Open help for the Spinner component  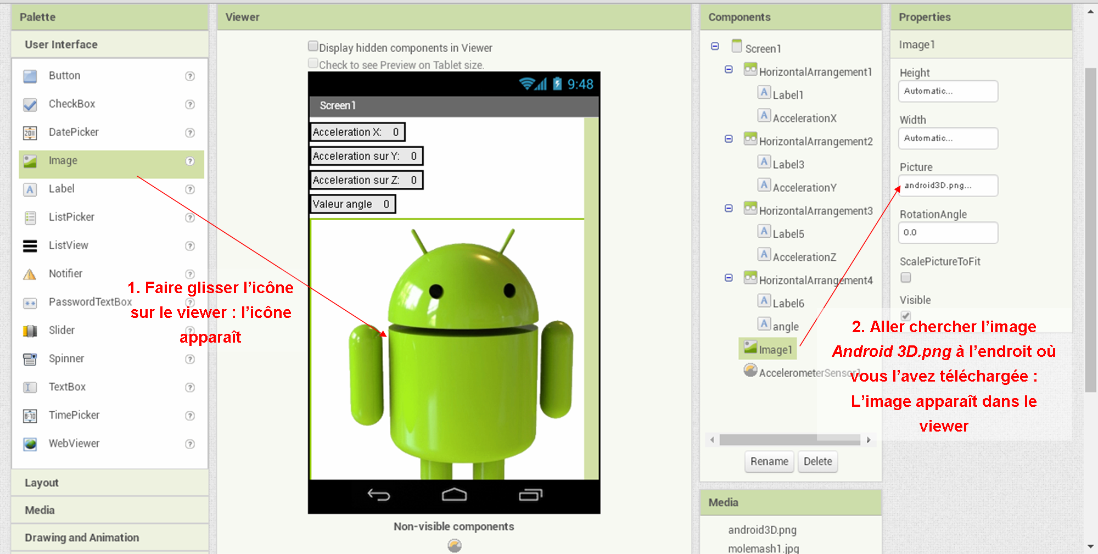click(x=190, y=359)
